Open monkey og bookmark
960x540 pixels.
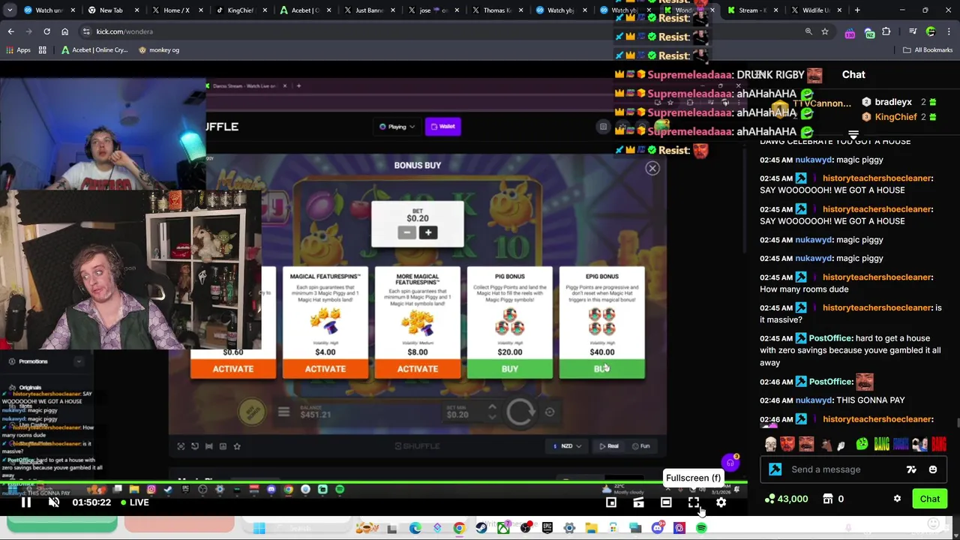click(158, 50)
